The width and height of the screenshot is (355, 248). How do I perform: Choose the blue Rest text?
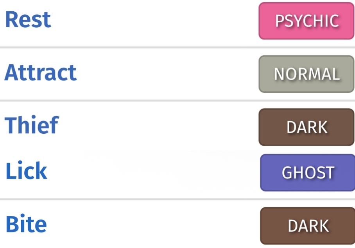[x=28, y=19]
